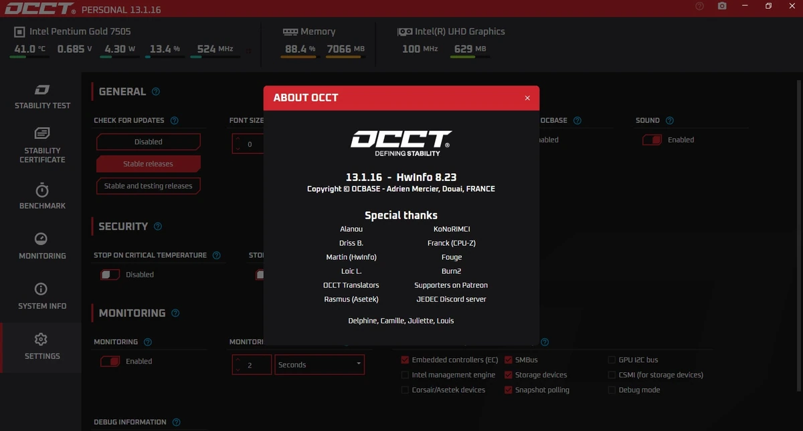Select Stable and testing releases
Viewport: 803px width, 431px height.
pos(149,186)
